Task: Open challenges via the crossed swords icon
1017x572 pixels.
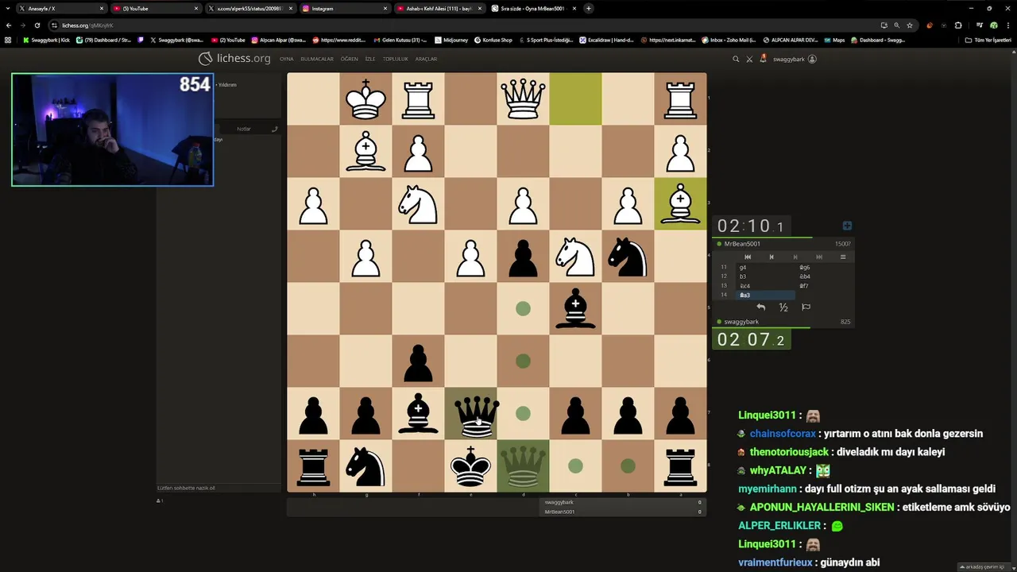Action: point(749,59)
